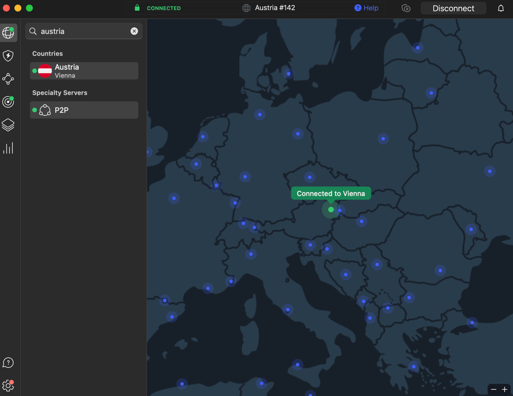Click the Slovenia server map pin

point(310,245)
